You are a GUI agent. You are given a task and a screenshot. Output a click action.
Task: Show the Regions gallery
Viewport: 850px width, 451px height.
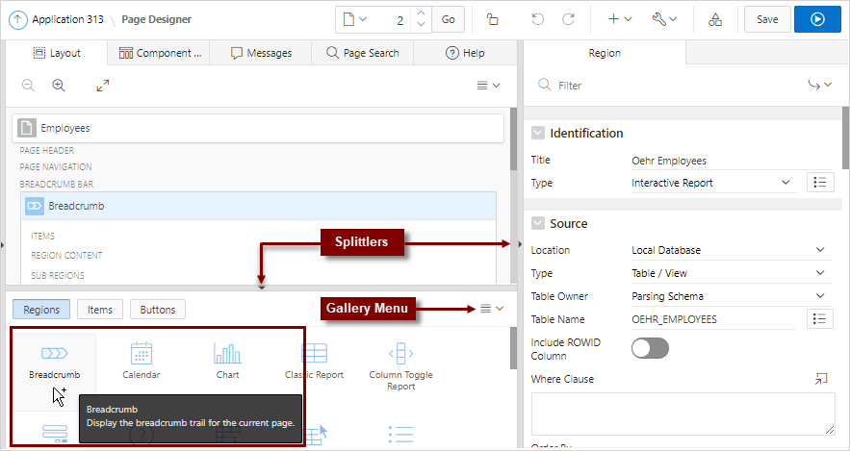[x=41, y=310]
